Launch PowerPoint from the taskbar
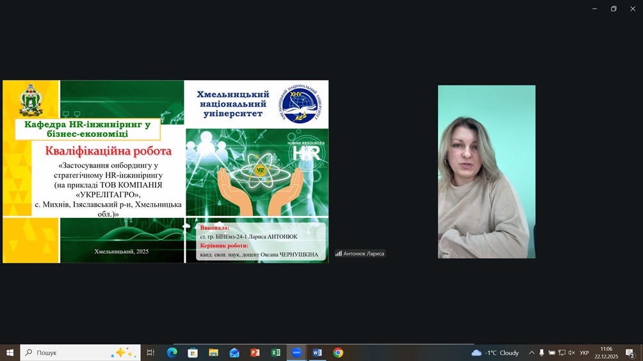The width and height of the screenshot is (643, 361). pos(255,353)
